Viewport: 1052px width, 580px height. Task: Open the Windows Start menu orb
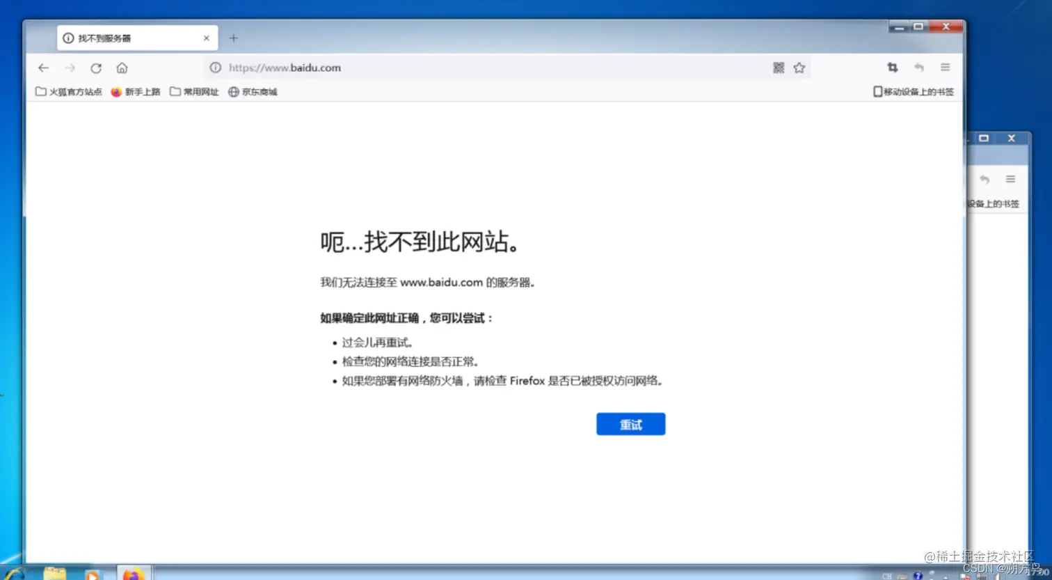pyautogui.click(x=15, y=574)
